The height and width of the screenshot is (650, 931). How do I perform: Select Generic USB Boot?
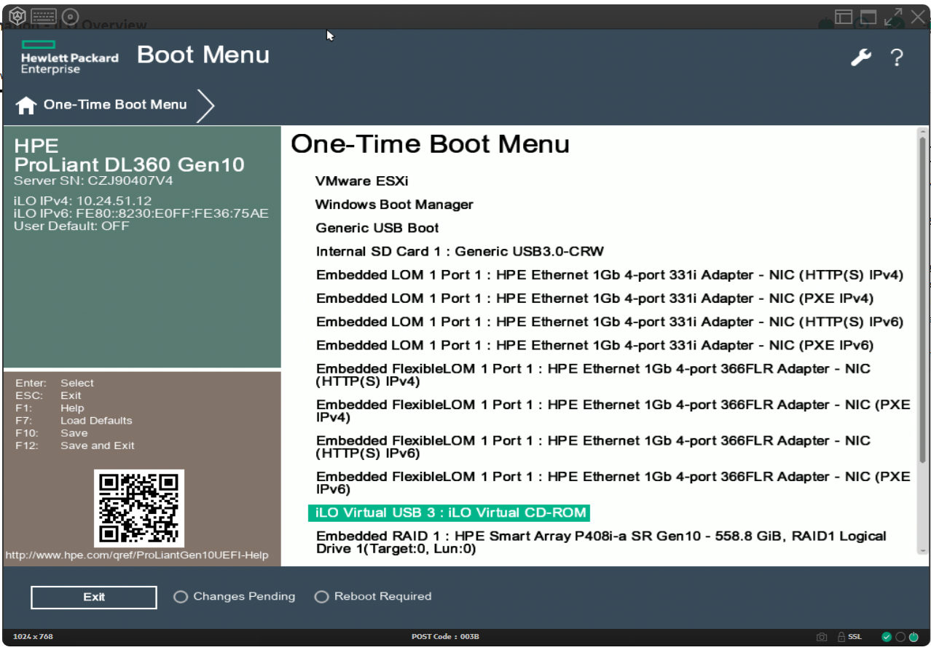point(377,228)
